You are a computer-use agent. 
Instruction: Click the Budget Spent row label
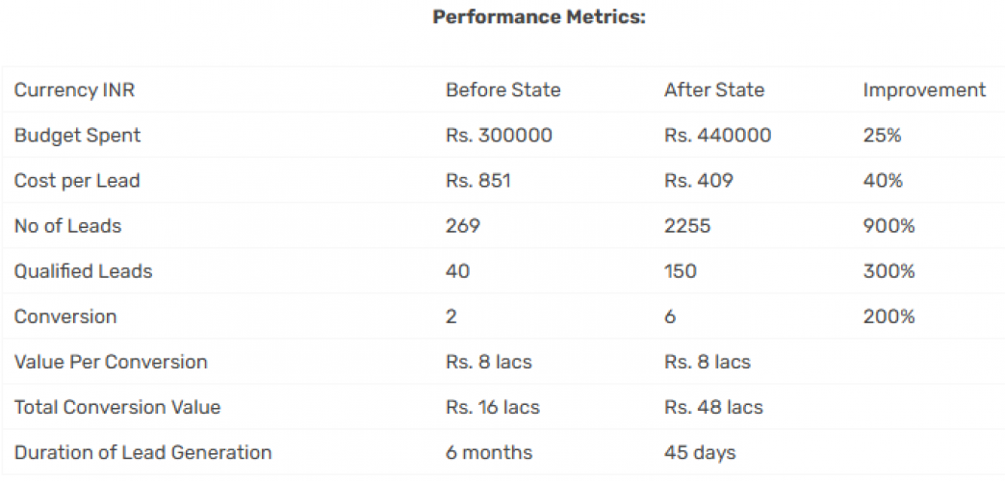77,136
